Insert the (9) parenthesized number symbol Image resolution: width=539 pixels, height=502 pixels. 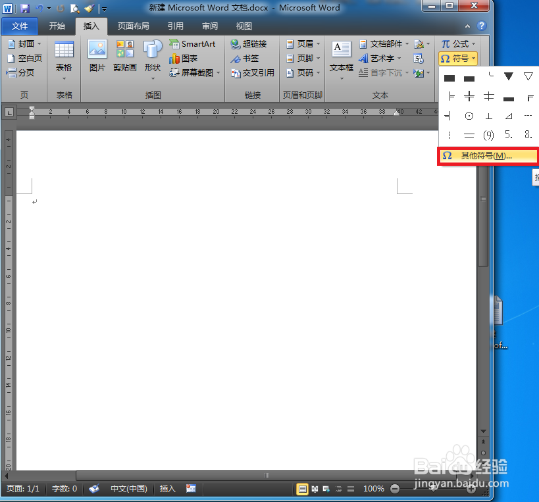(488, 136)
